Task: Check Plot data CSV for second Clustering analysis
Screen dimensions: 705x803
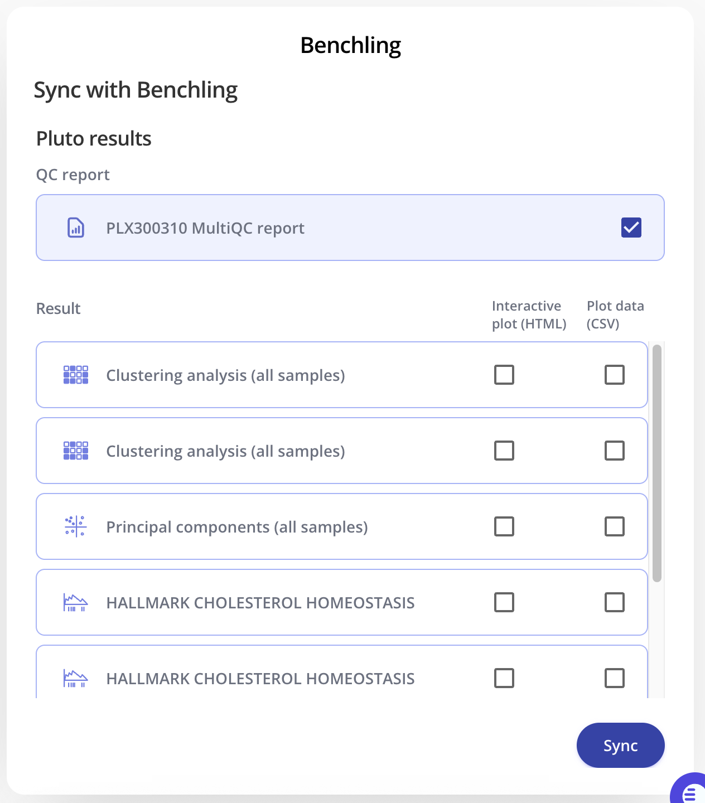Action: point(615,451)
